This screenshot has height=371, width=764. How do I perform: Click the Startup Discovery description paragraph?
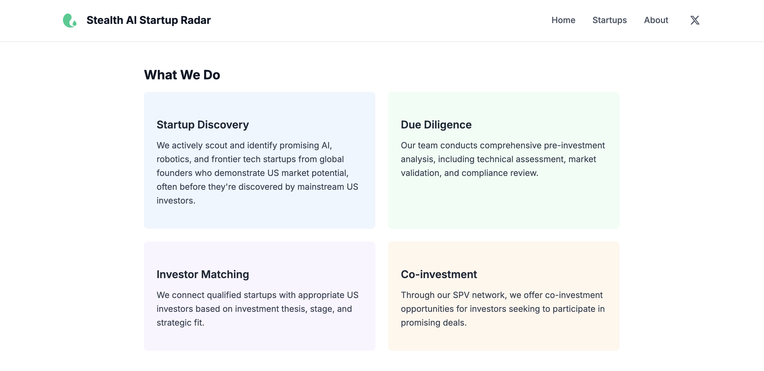257,173
